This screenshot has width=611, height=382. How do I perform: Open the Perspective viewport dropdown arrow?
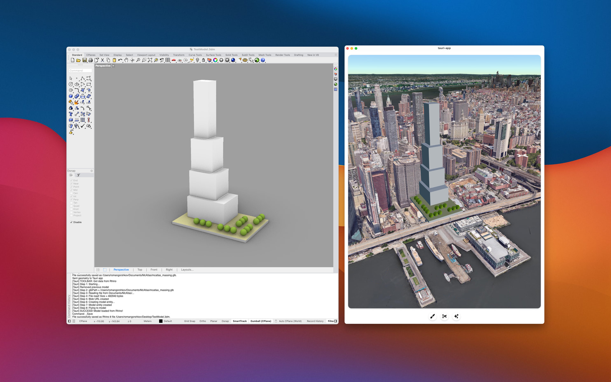[x=113, y=66]
